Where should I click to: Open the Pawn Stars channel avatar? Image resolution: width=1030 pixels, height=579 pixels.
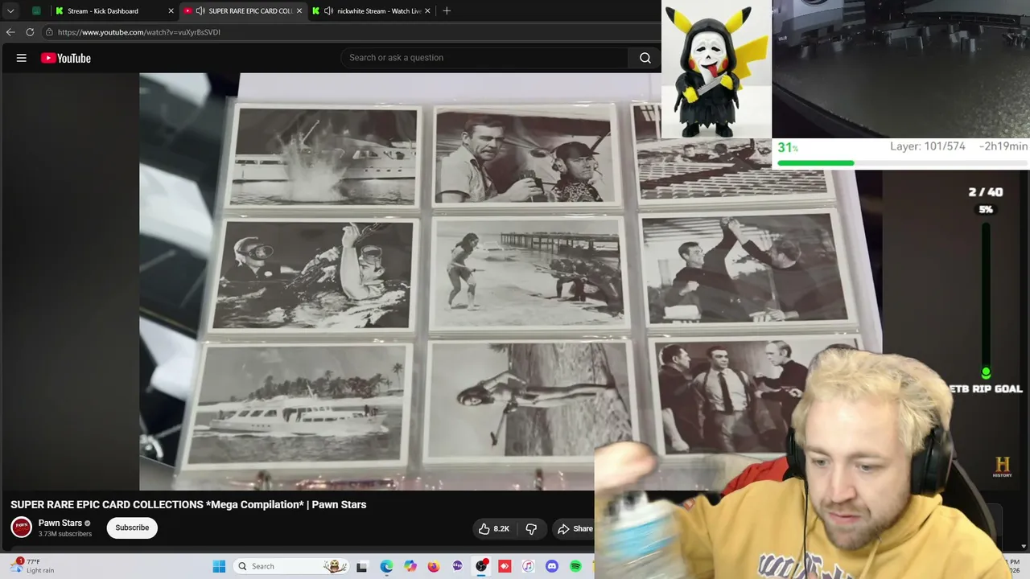click(x=22, y=528)
